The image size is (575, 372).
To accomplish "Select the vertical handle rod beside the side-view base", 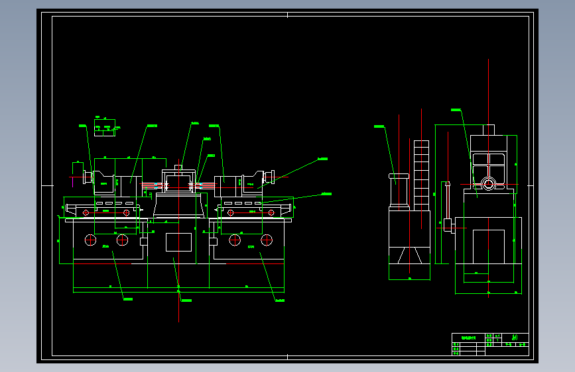I will pos(448,201).
